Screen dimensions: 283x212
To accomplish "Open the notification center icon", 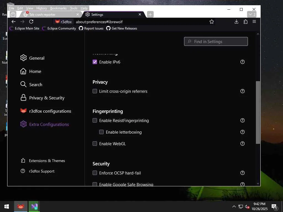I will [x=274, y=206].
